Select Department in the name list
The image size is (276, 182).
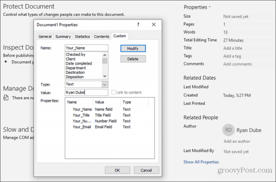(76, 68)
